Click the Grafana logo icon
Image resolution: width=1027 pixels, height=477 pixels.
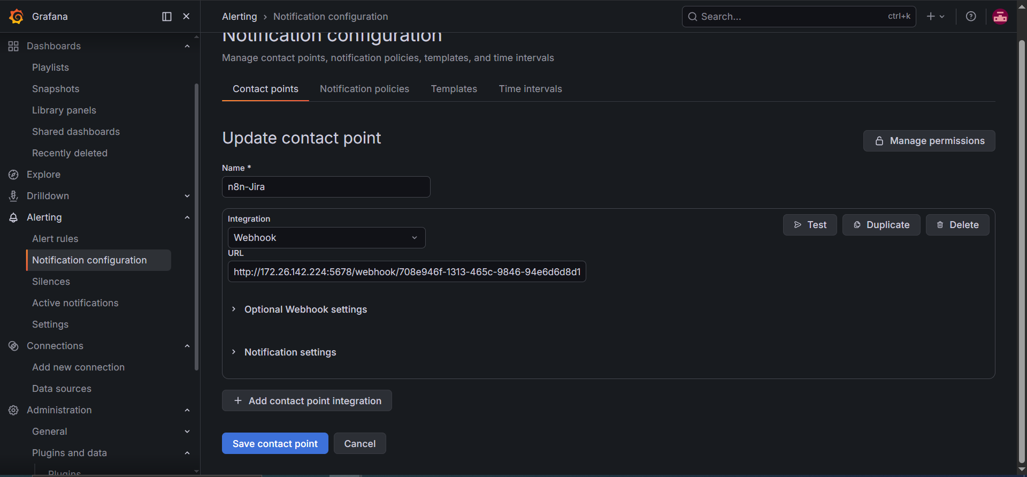click(x=16, y=17)
